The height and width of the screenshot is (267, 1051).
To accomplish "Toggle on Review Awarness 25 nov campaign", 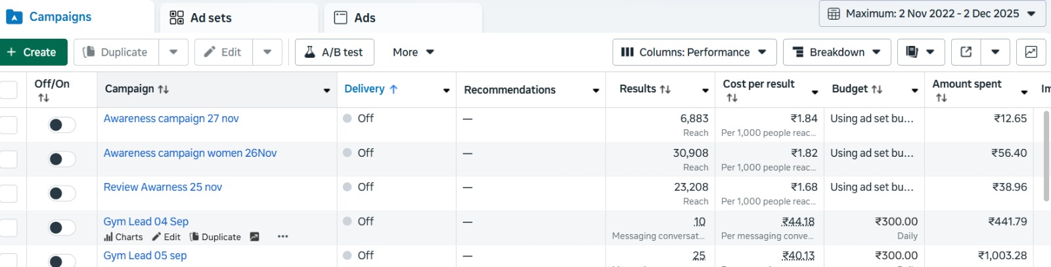I will 62,194.
